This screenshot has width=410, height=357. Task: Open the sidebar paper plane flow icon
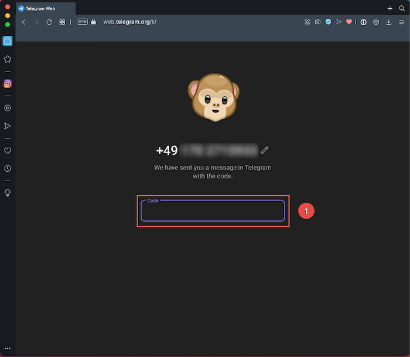pyautogui.click(x=8, y=126)
